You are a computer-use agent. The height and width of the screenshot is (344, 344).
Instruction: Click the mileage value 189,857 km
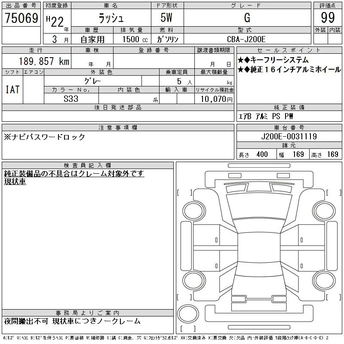[44, 61]
